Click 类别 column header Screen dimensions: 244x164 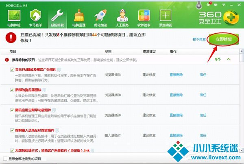click(108, 51)
